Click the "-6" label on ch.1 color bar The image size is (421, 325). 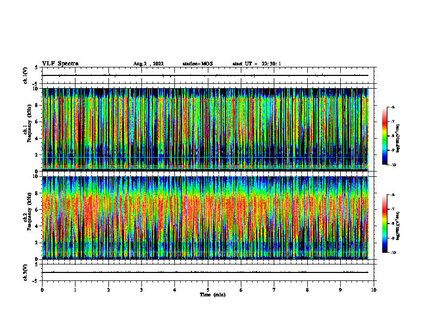pyautogui.click(x=392, y=107)
